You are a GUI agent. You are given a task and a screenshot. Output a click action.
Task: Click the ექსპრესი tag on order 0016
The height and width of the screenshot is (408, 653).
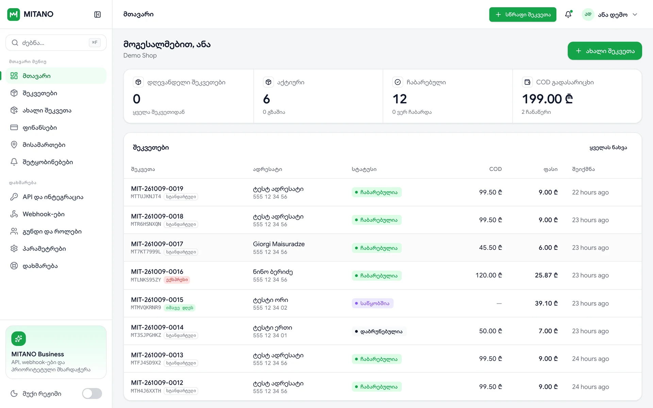[x=177, y=280]
